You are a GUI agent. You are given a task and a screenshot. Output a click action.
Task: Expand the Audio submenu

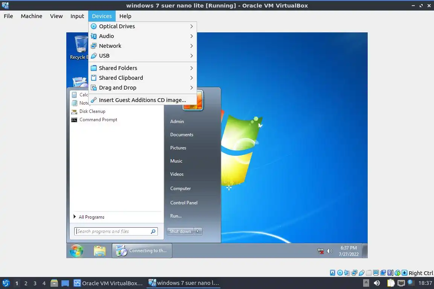(142, 36)
